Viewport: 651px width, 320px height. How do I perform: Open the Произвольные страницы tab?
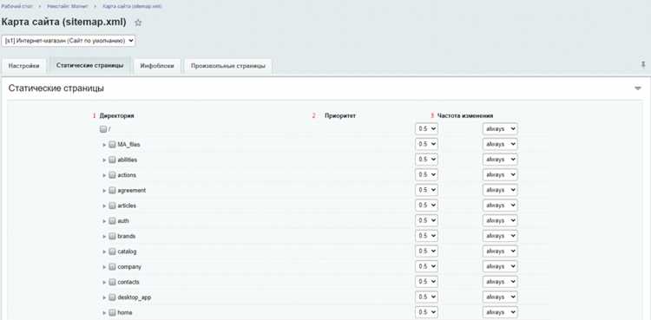(227, 66)
